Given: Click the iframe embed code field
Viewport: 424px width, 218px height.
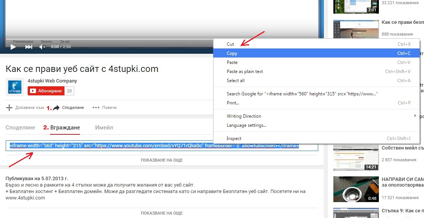Looking at the screenshot, I should click(162, 146).
